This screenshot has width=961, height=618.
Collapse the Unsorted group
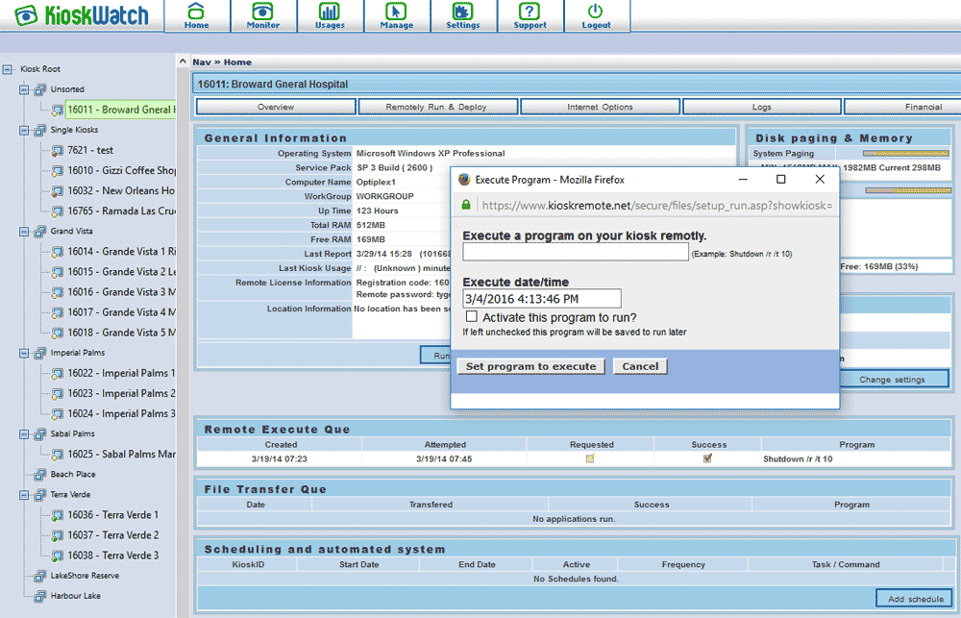tap(24, 89)
